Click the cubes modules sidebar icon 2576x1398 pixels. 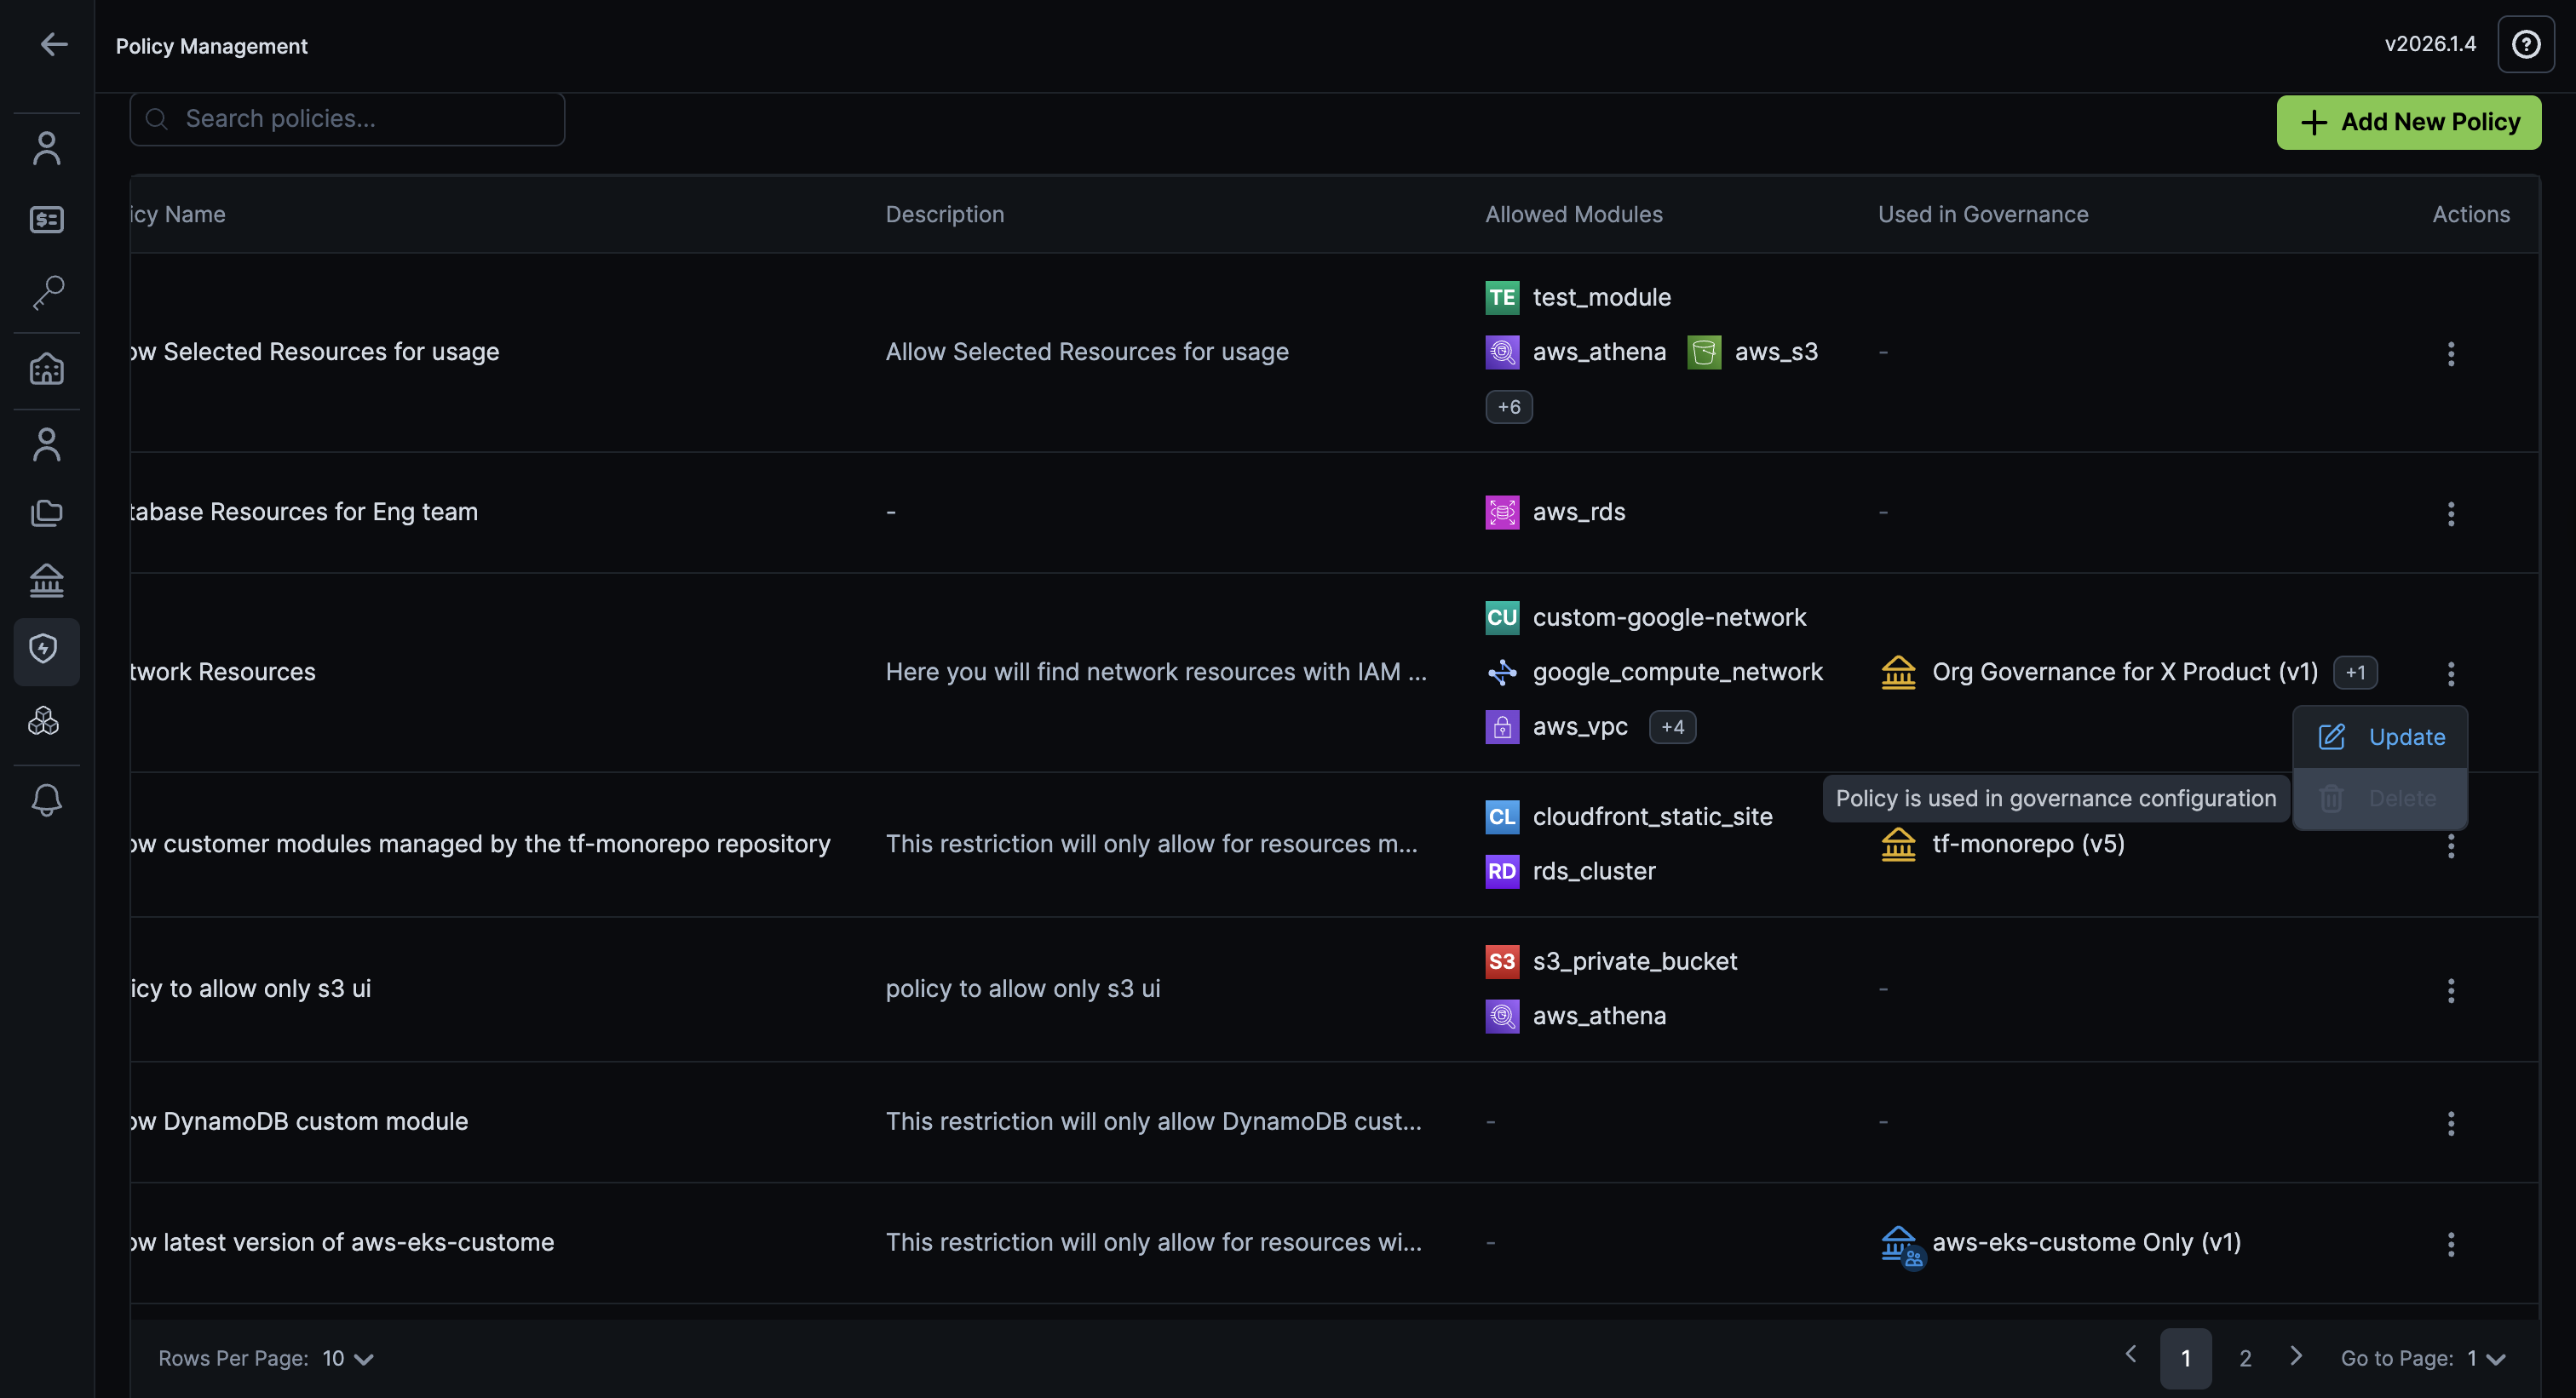(45, 720)
